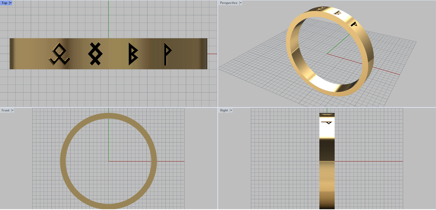Activate the Top viewport title label
Image resolution: width=436 pixels, height=210 pixels.
click(4, 3)
